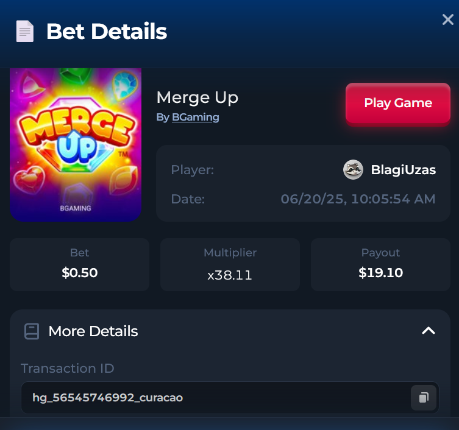The height and width of the screenshot is (430, 459).
Task: Open BlagiUzas player profile name
Action: pos(404,170)
